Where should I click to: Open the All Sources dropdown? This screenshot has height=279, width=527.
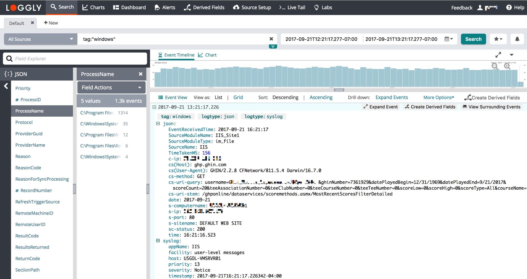click(39, 39)
